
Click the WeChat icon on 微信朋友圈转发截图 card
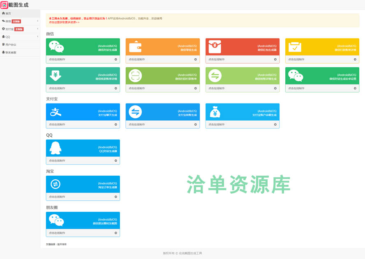tap(56, 220)
